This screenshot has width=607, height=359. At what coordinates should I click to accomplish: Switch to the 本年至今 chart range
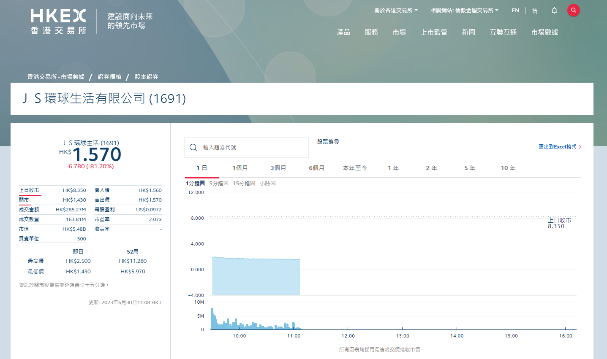point(355,167)
